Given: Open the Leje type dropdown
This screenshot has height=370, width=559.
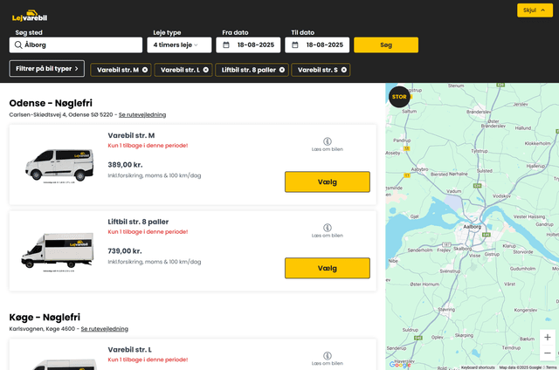Looking at the screenshot, I should [179, 45].
